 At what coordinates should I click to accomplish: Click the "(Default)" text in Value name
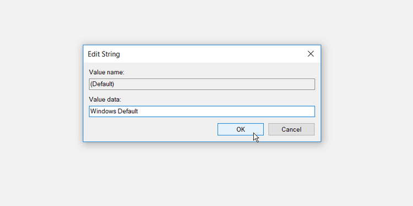[x=102, y=84]
